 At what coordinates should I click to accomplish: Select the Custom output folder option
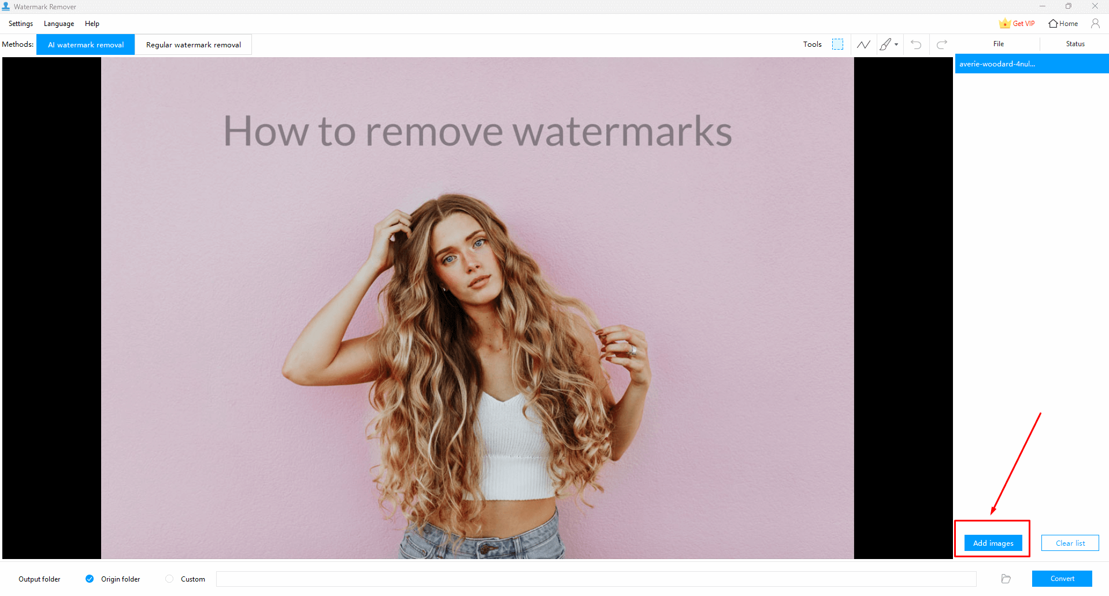(169, 579)
